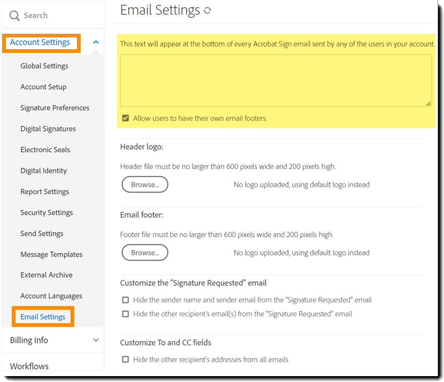The height and width of the screenshot is (382, 444).
Task: Uncheck Allow users to have own email footers
Action: coord(126,118)
